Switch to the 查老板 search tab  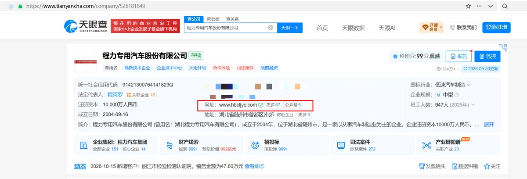pyautogui.click(x=213, y=19)
